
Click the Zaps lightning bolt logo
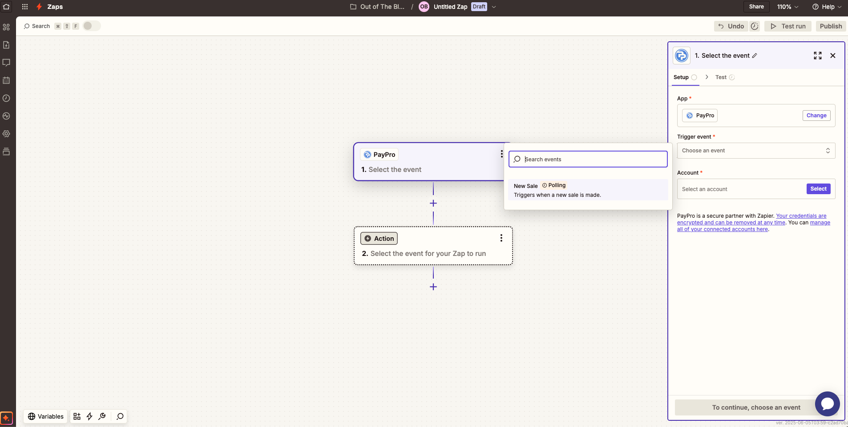click(x=39, y=7)
